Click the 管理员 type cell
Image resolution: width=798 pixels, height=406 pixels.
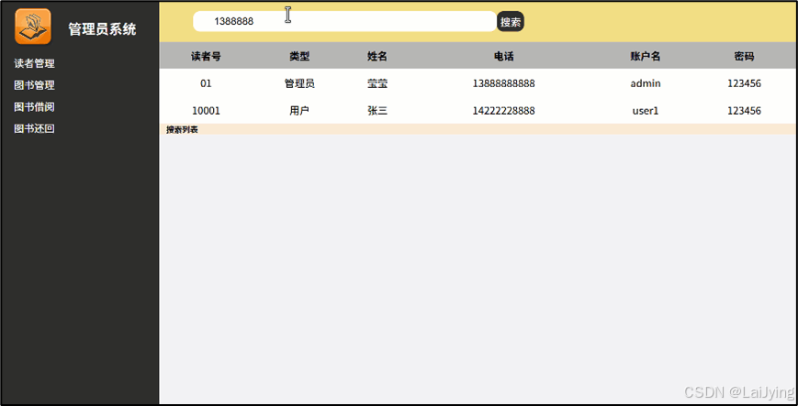pos(299,83)
